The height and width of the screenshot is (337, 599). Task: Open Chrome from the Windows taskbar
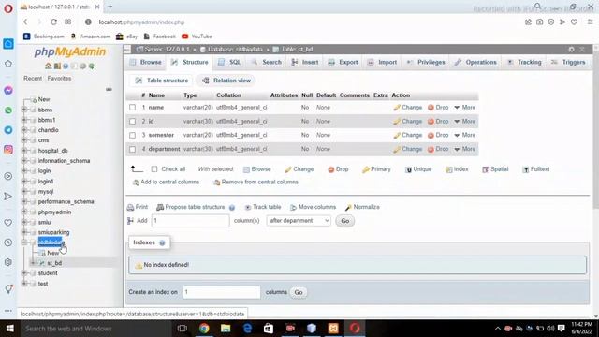coord(204,329)
